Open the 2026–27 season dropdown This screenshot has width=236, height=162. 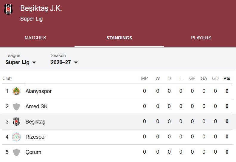64,62
